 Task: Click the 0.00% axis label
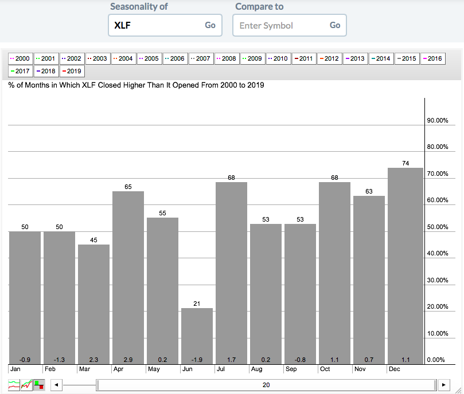tap(436, 360)
